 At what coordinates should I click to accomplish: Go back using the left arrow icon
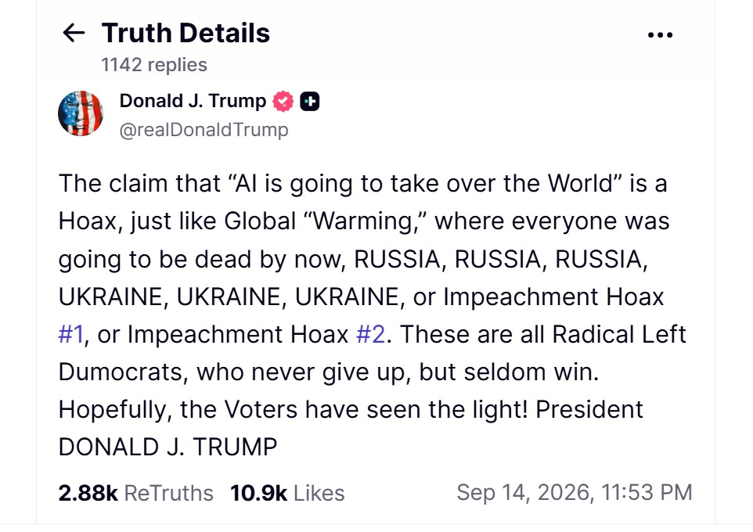coord(74,33)
